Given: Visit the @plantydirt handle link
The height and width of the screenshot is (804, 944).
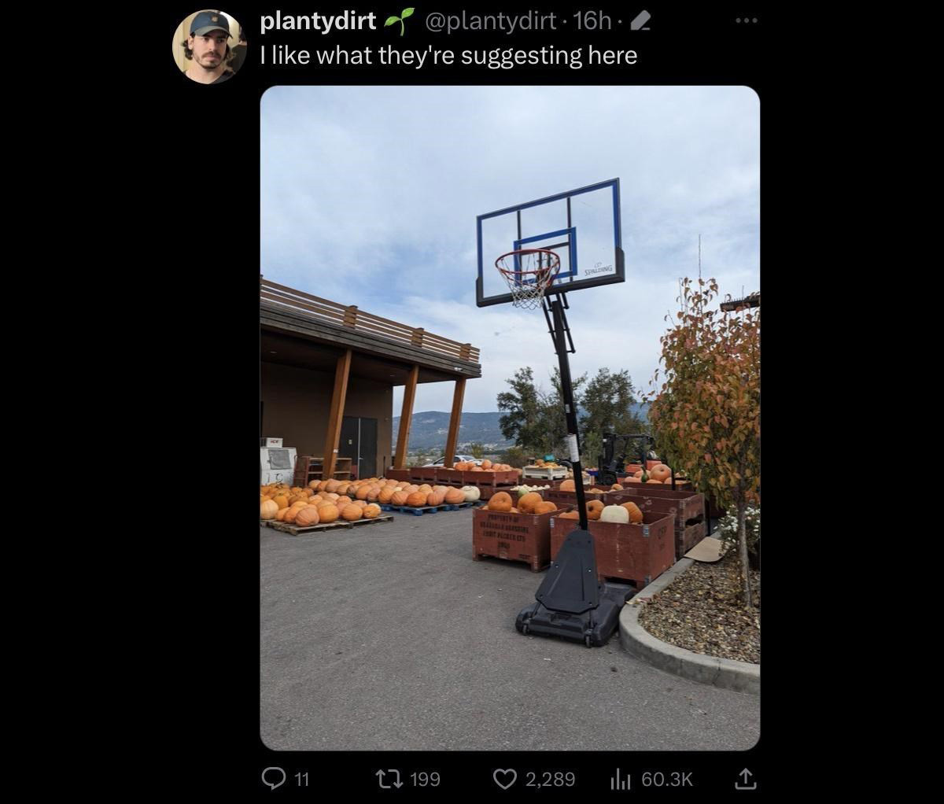Looking at the screenshot, I should [490, 22].
